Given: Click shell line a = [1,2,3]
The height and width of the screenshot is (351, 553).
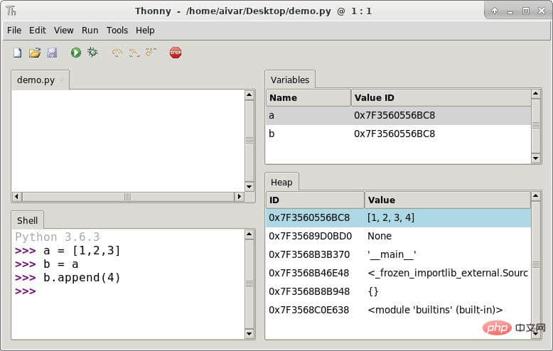Looking at the screenshot, I should [82, 251].
